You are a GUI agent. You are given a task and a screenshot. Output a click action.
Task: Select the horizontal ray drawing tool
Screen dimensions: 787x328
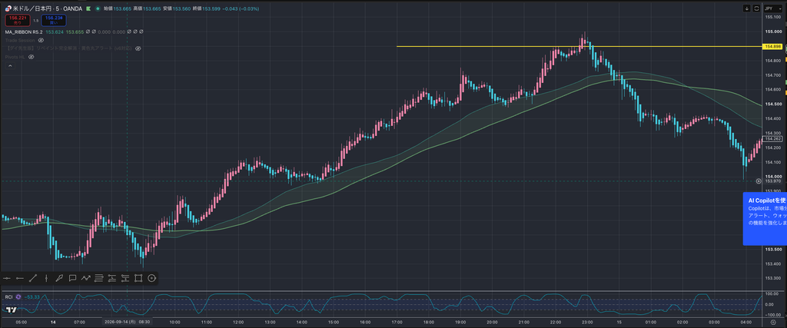20,278
